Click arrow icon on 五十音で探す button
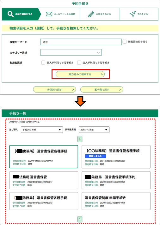 click(120, 90)
